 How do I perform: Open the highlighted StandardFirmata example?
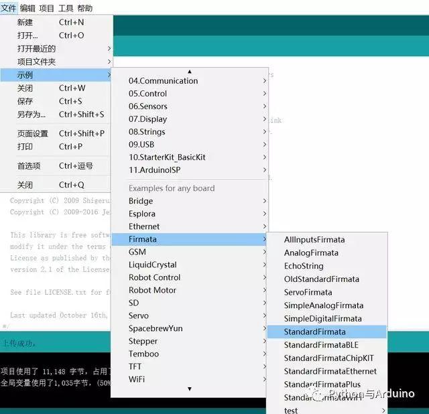326,332
